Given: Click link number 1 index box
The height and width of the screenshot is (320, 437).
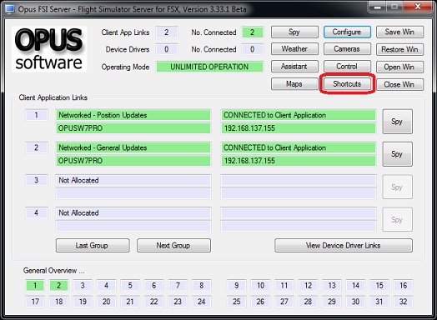Looking at the screenshot, I should [x=37, y=115].
